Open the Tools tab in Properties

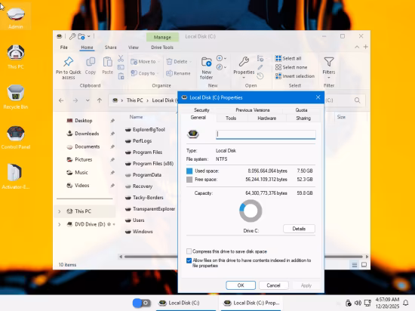[231, 119]
